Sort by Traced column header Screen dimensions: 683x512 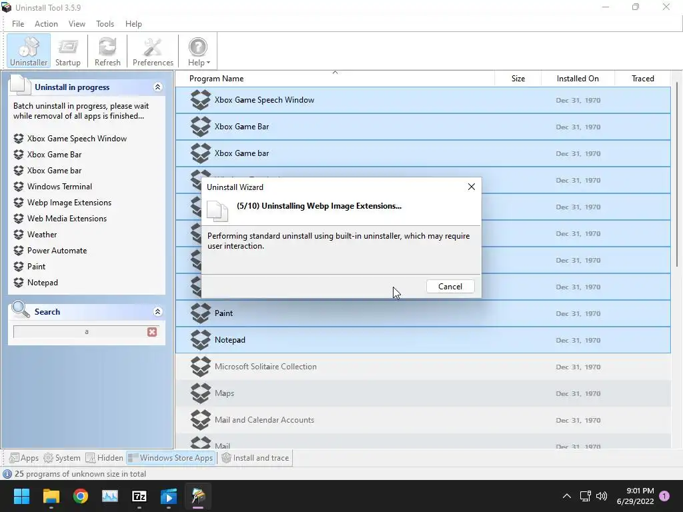click(642, 79)
